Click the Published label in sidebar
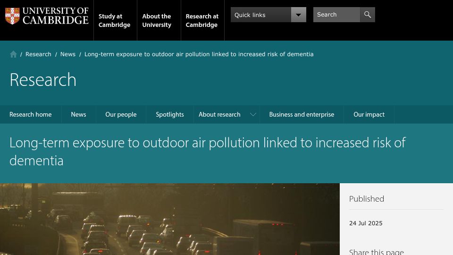 tap(367, 199)
